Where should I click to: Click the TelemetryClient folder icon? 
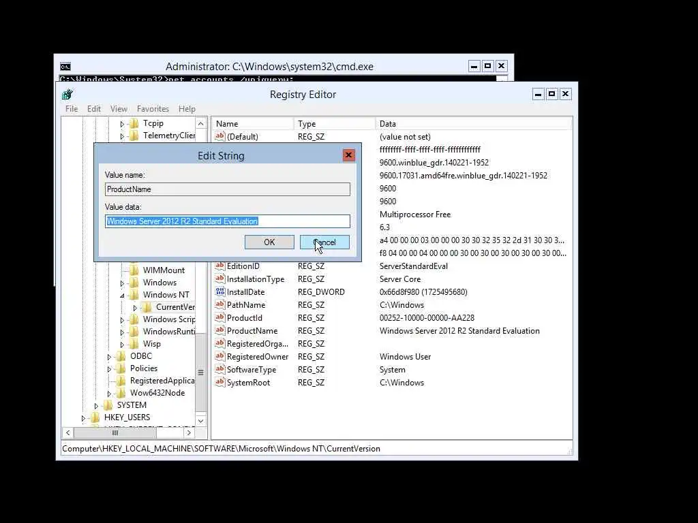[134, 136]
